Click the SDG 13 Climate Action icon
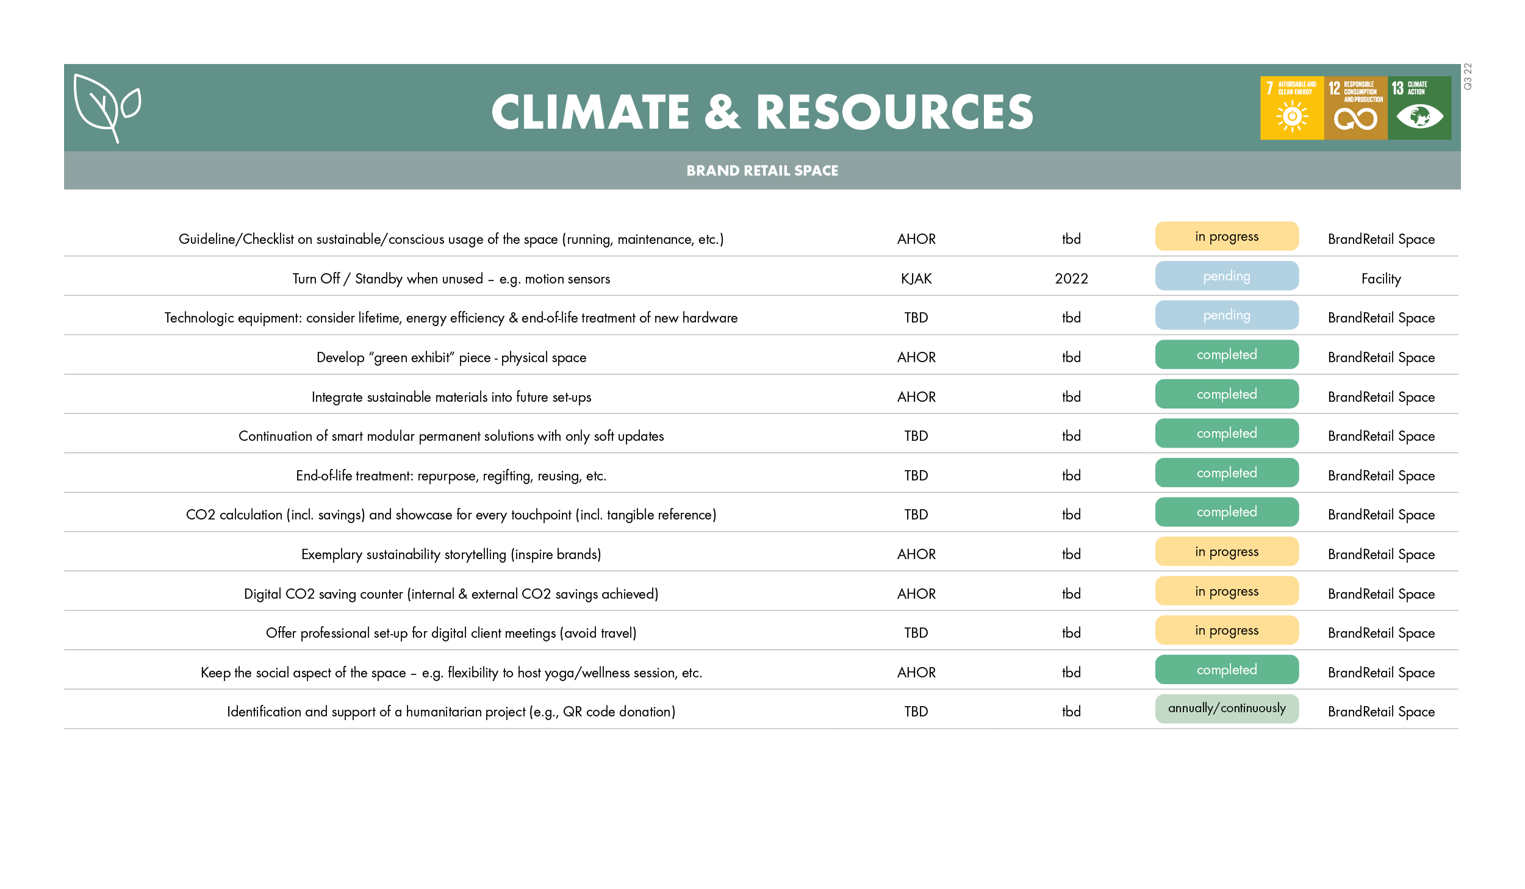The height and width of the screenshot is (889, 1525). point(1419,108)
